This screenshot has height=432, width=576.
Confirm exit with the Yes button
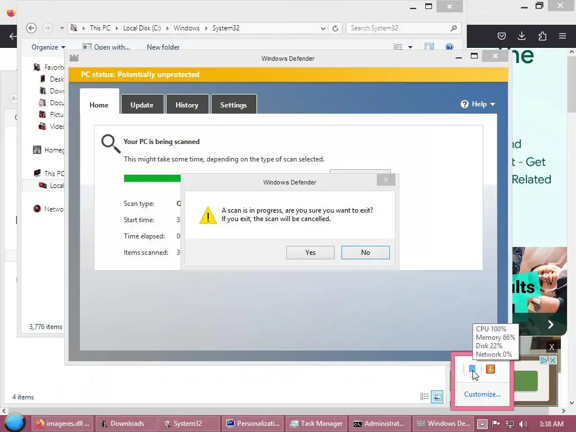tap(310, 253)
